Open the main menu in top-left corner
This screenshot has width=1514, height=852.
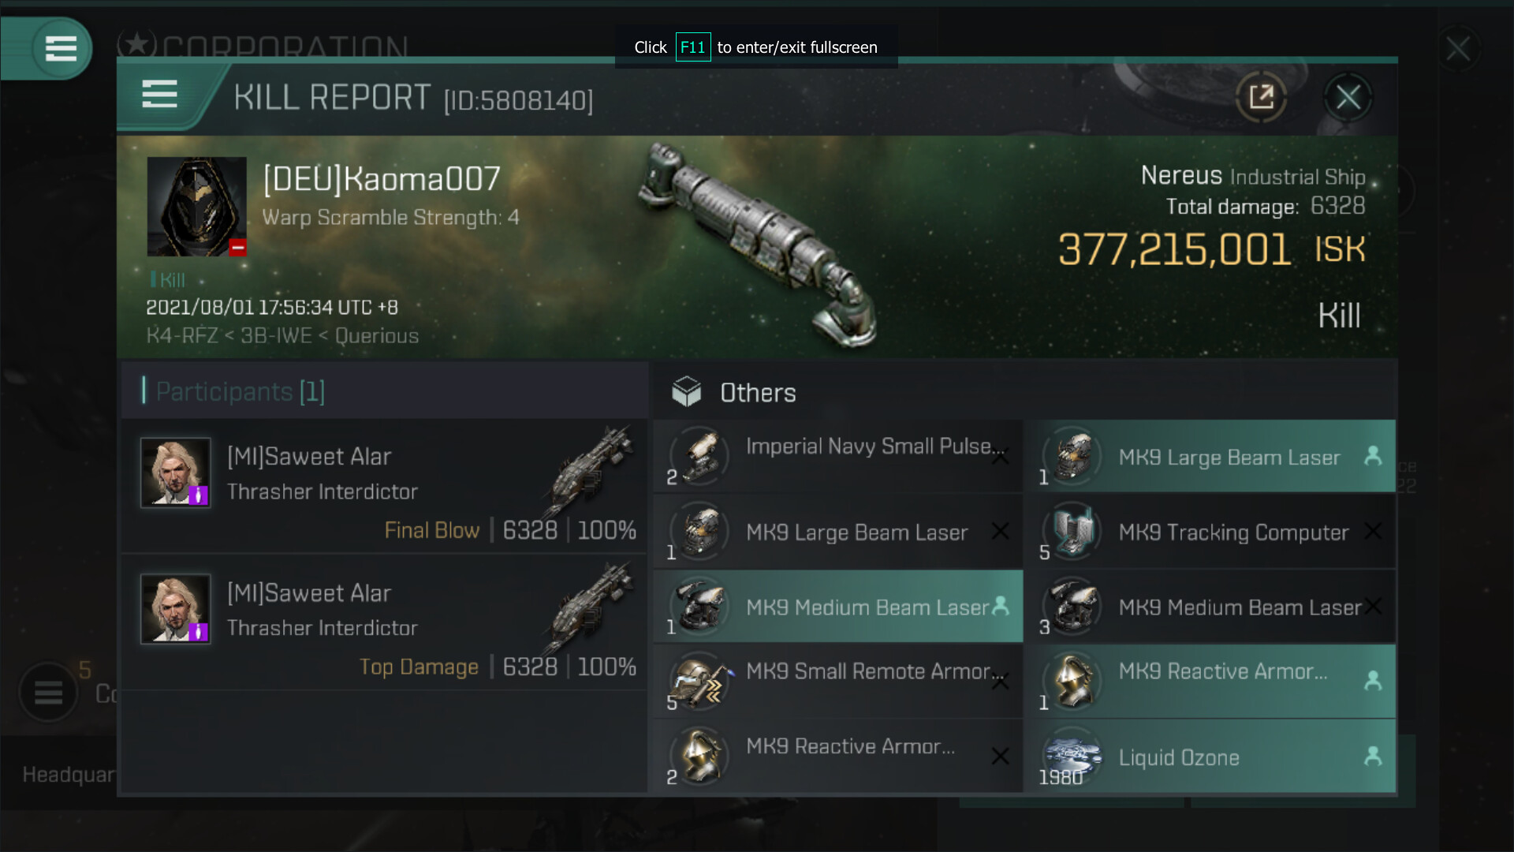coord(61,48)
